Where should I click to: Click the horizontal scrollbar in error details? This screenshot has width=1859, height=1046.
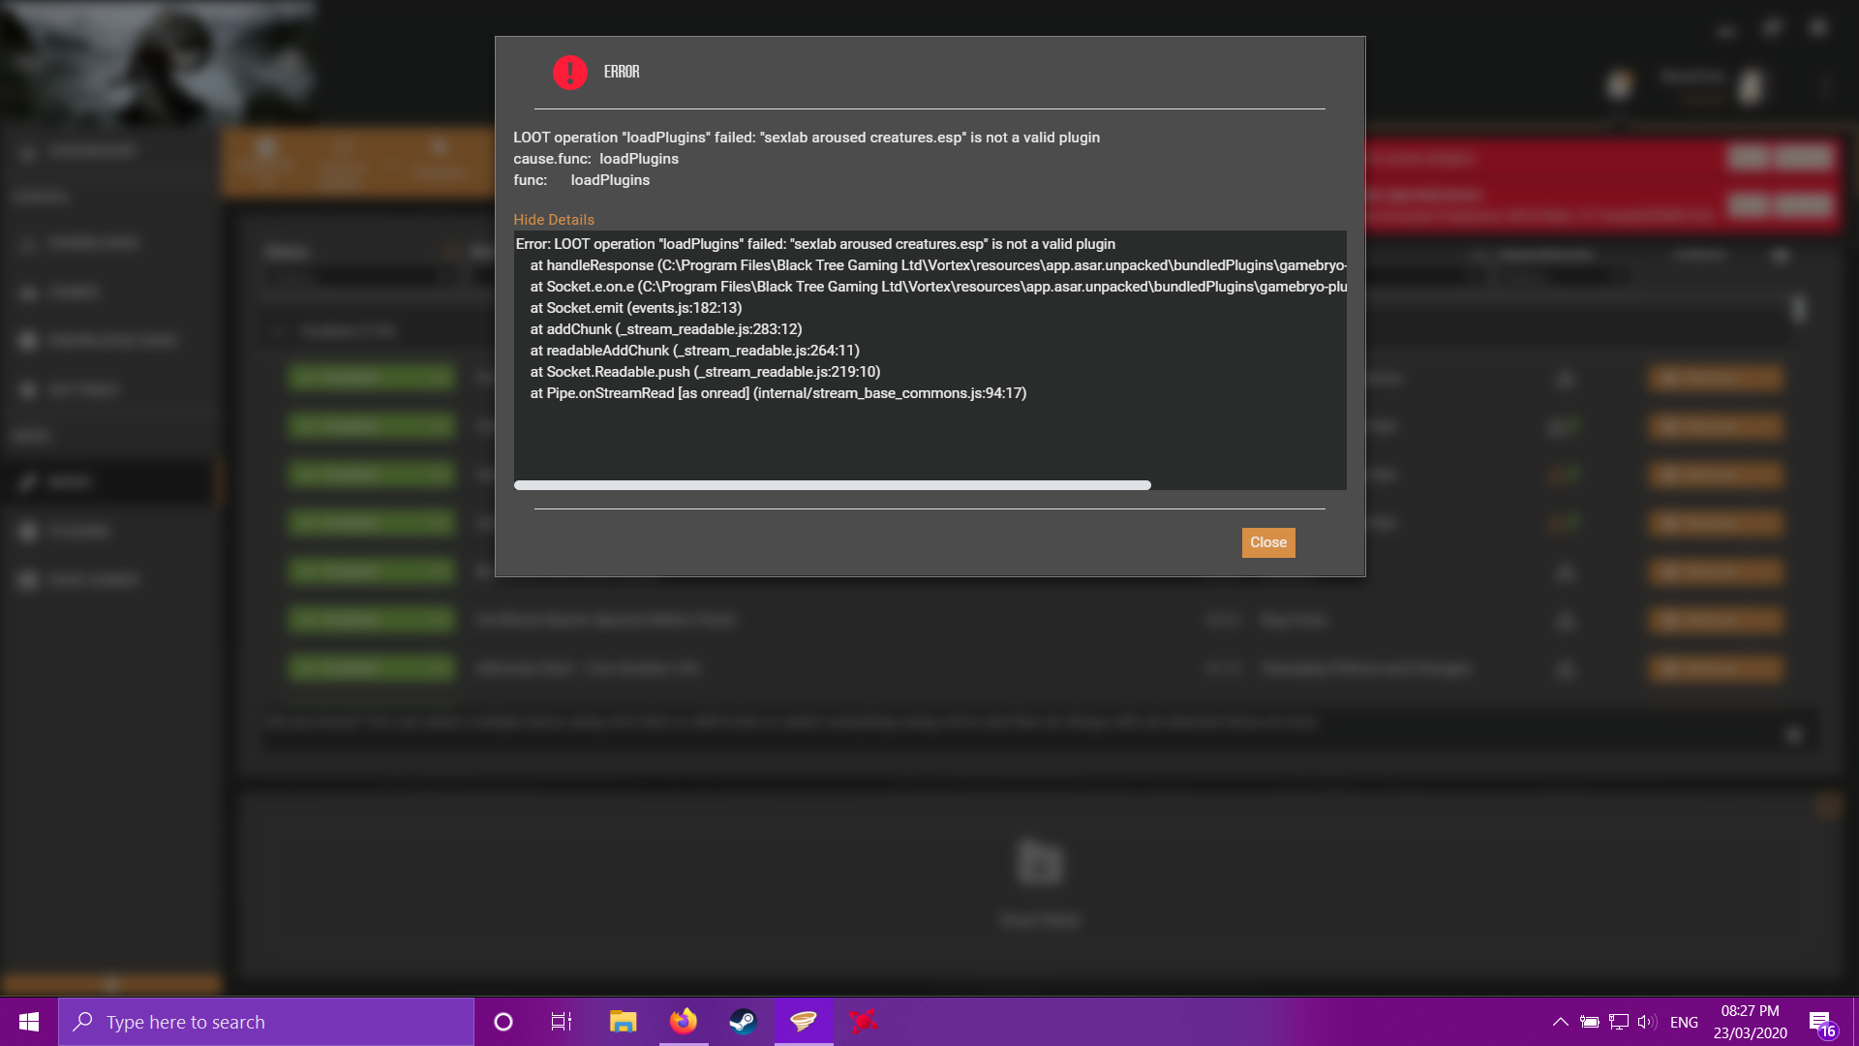coord(833,484)
